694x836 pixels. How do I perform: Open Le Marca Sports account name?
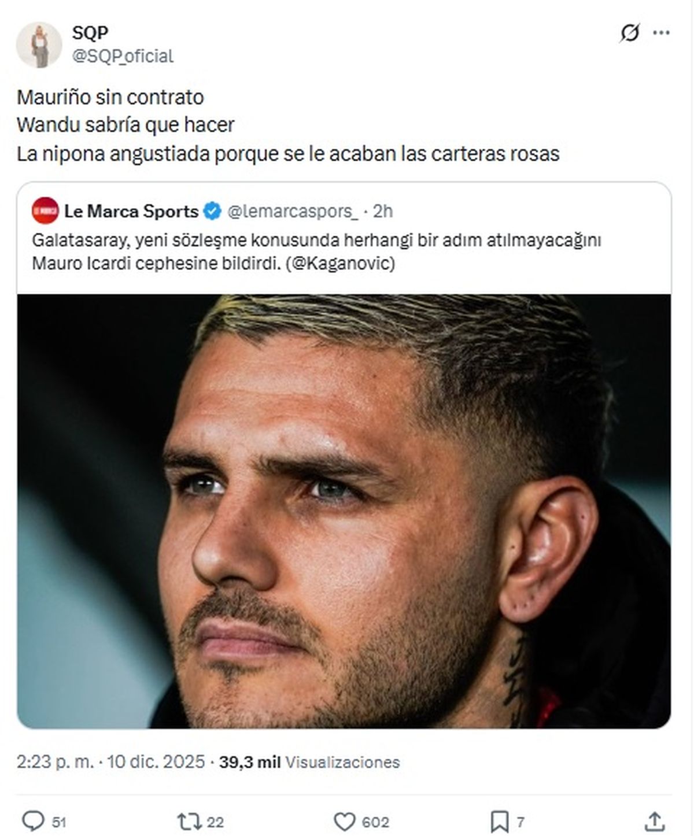131,212
